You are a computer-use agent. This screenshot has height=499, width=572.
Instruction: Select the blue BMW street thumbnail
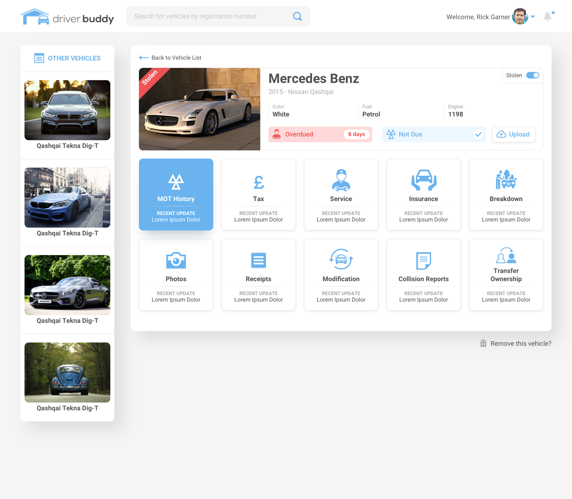pos(67,198)
